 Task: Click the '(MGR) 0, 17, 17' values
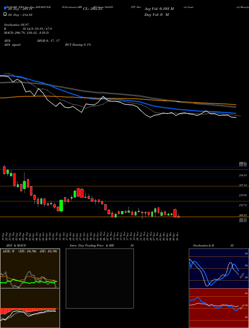point(48,41)
